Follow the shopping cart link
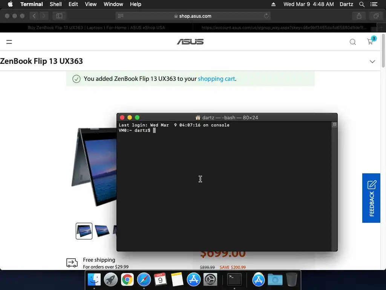The image size is (386, 290). [216, 79]
